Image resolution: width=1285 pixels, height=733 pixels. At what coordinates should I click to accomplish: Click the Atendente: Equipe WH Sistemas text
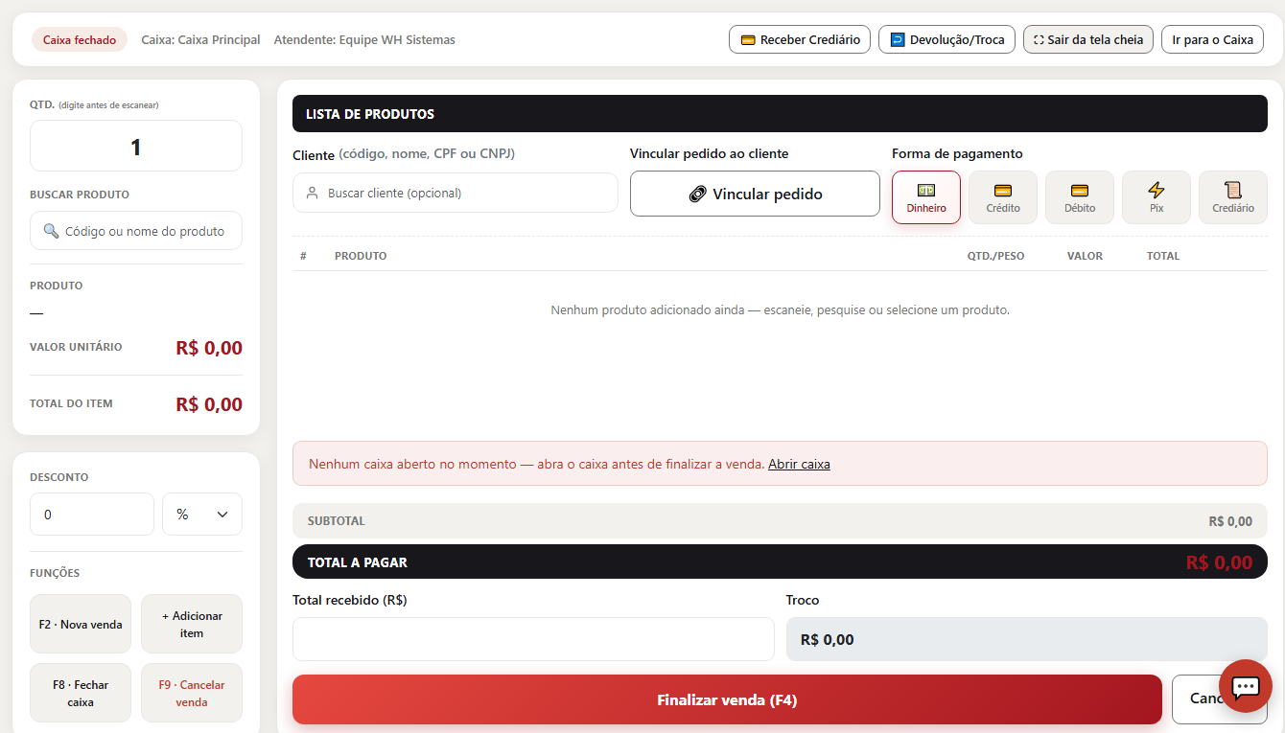pos(364,39)
